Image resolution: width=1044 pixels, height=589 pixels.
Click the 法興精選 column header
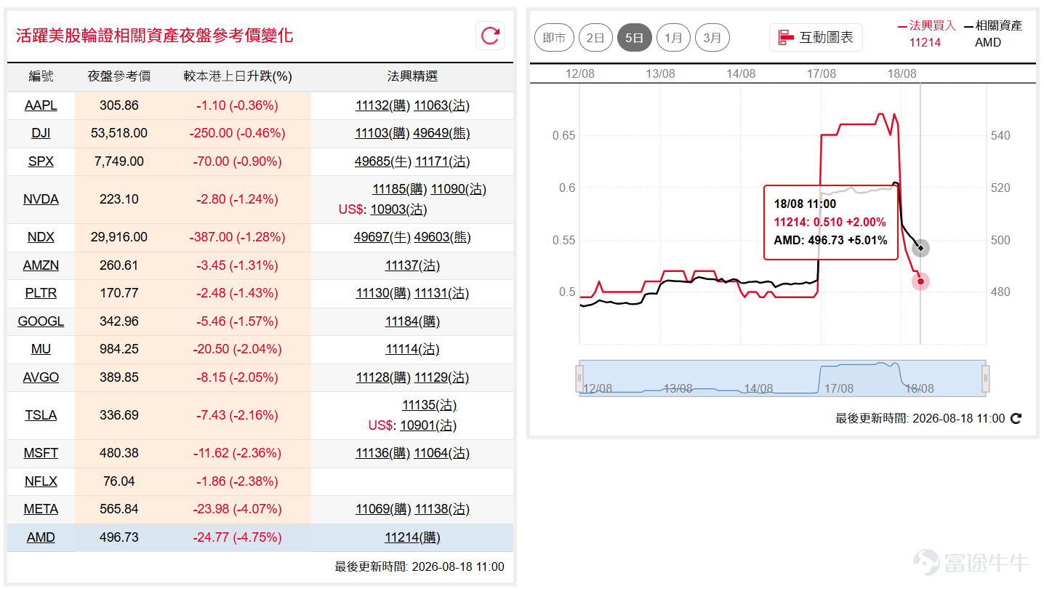pyautogui.click(x=412, y=76)
